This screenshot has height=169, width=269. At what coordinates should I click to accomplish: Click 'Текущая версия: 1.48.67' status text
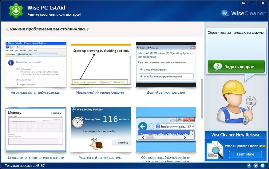(x=25, y=166)
